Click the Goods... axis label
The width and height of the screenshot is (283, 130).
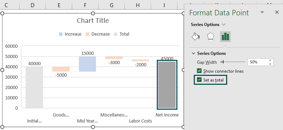coord(61,115)
